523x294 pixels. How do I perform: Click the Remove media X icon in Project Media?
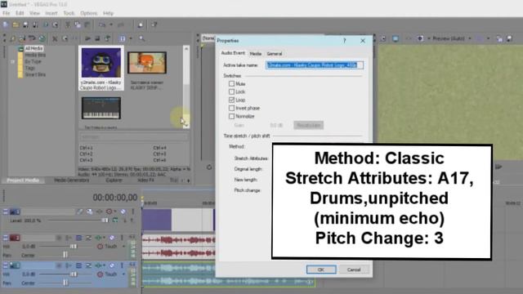click(x=55, y=38)
